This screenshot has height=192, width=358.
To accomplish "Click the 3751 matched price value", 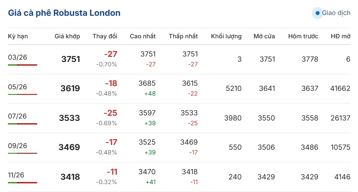I will [70, 59].
